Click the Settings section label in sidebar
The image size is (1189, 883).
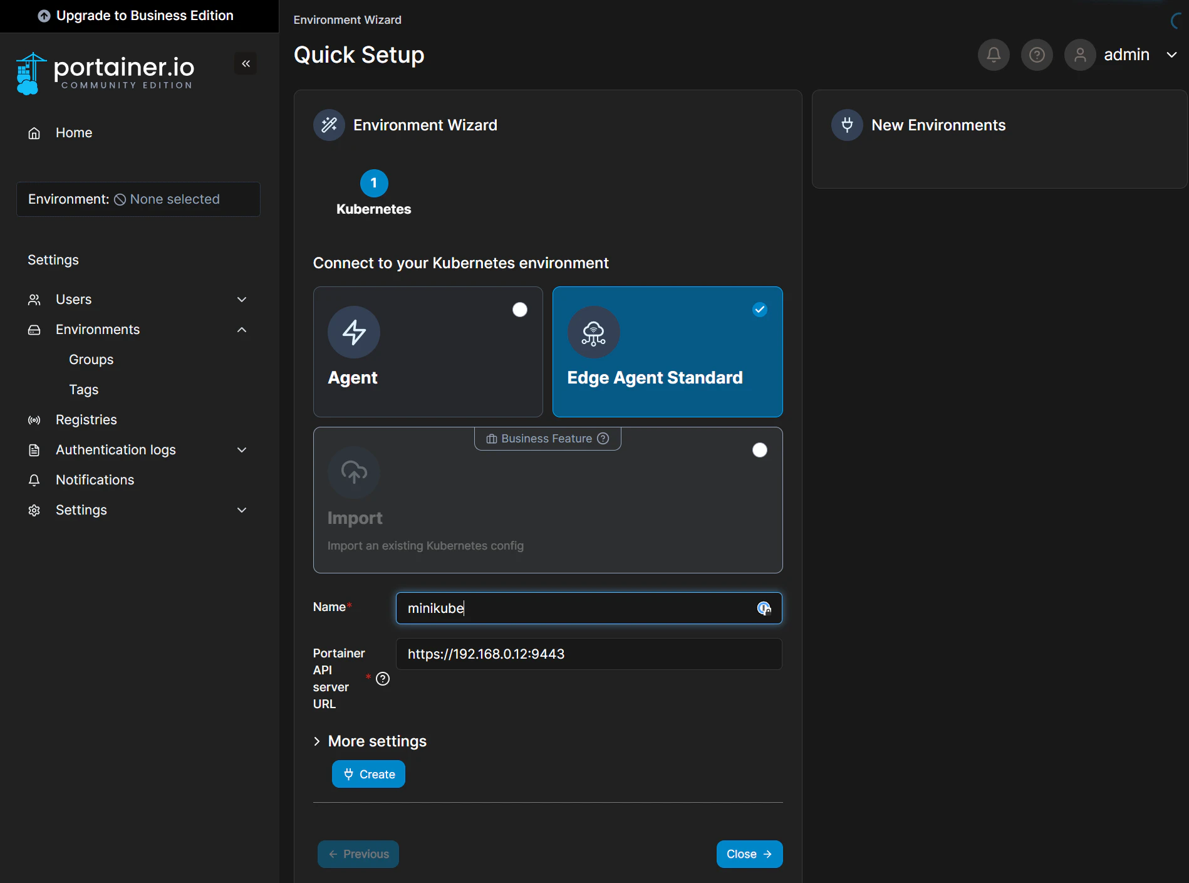click(53, 260)
